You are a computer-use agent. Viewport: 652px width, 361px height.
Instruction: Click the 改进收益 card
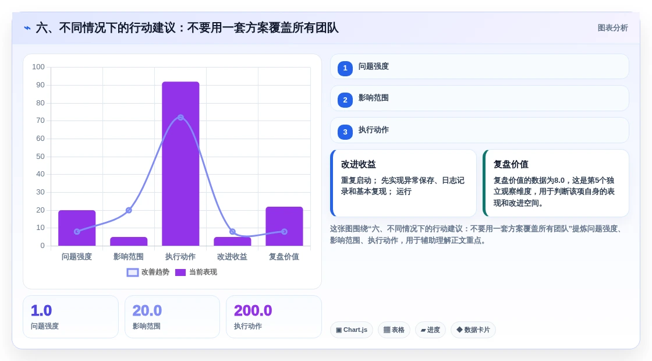403,183
